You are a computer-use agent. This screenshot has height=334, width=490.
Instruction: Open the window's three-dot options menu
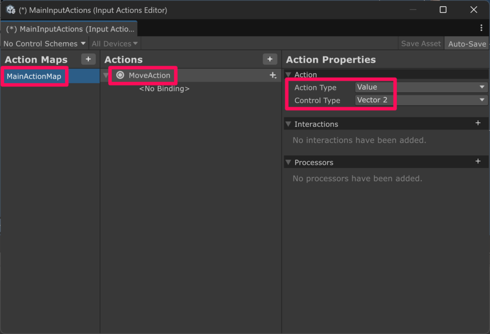click(x=481, y=28)
